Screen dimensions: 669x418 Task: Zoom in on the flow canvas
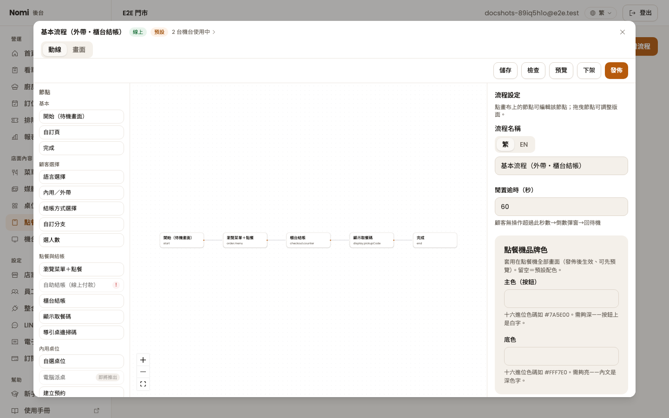[x=143, y=360]
